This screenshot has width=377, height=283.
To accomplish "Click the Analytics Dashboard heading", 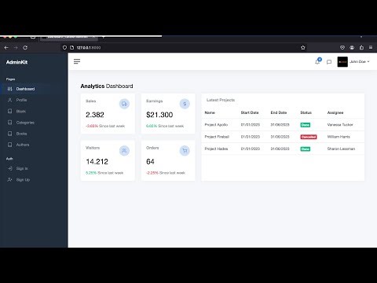I will (107, 86).
